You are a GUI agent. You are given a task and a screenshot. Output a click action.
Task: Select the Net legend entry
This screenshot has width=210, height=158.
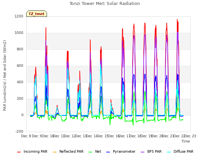pyautogui.click(x=95, y=151)
